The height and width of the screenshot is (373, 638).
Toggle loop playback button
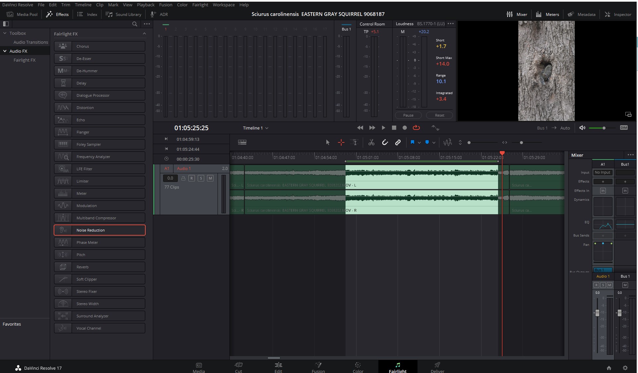point(416,128)
